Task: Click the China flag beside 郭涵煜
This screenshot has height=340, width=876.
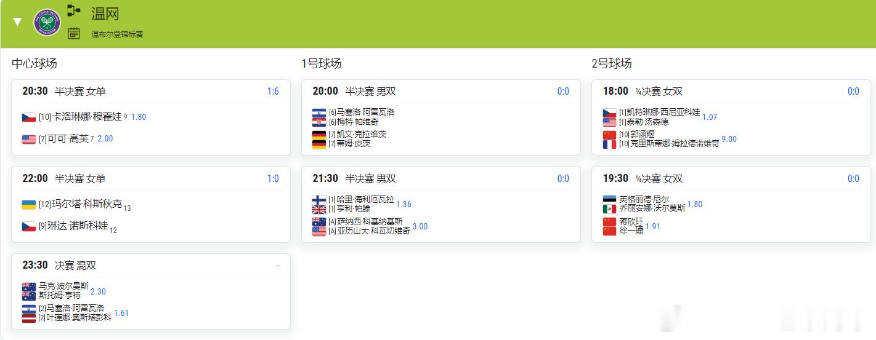Action: pyautogui.click(x=609, y=135)
